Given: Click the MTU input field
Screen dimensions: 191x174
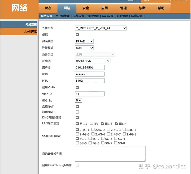Looking at the screenshot, I should point(90,81).
